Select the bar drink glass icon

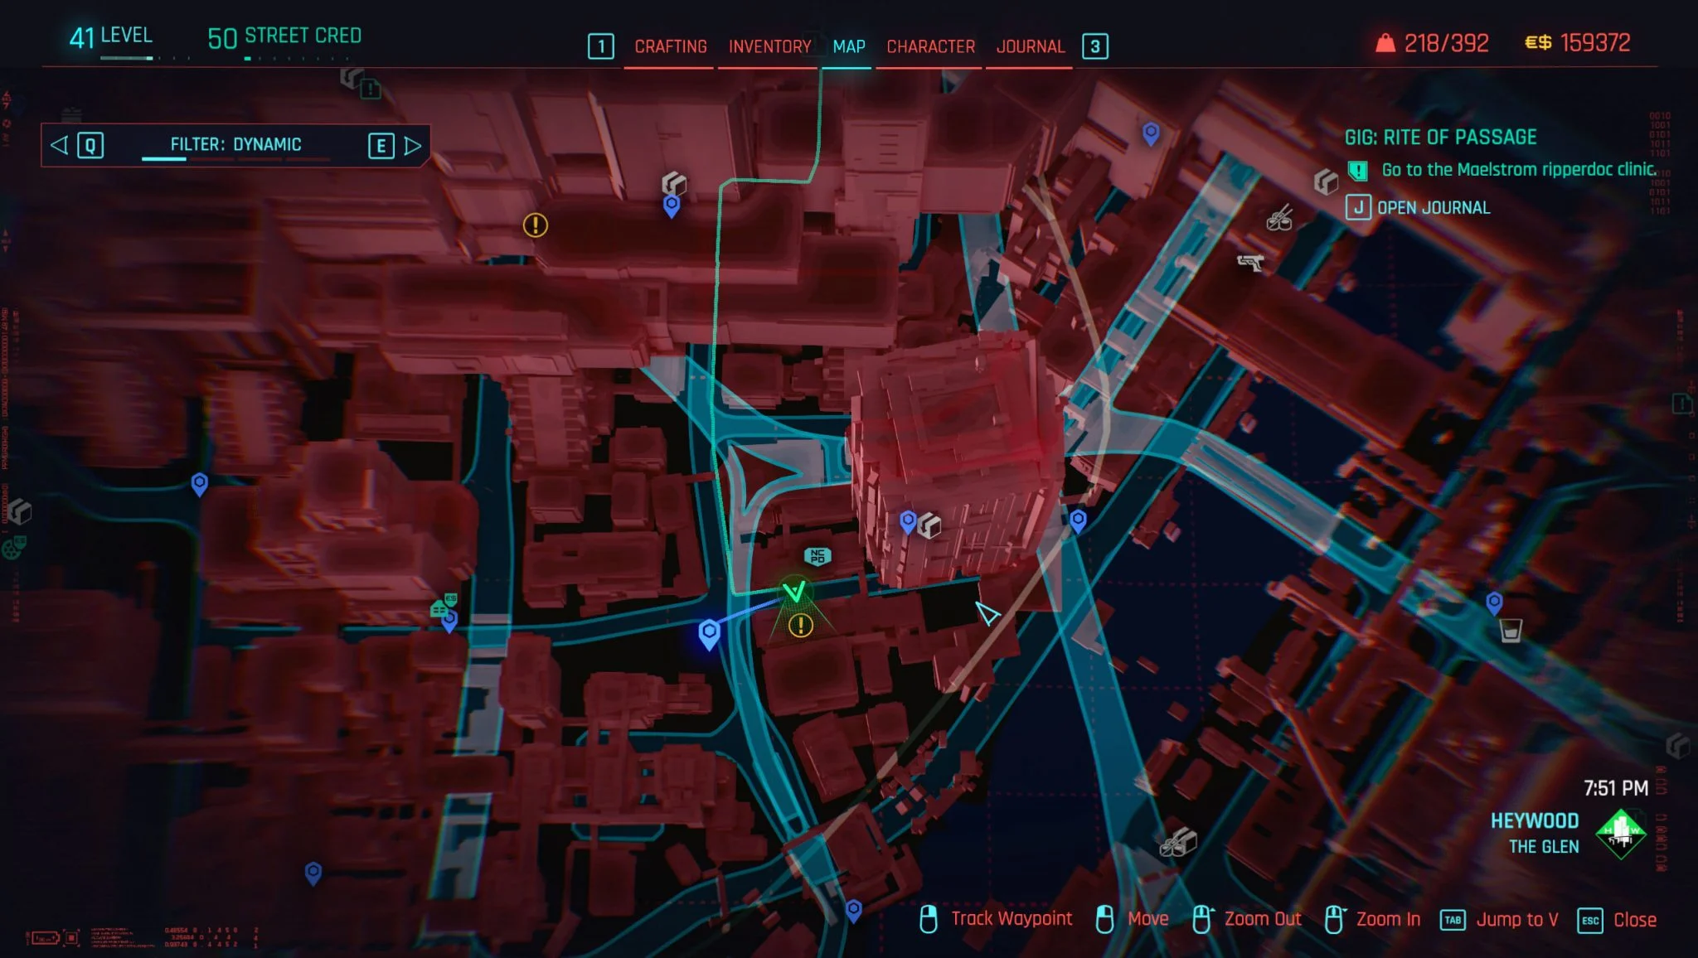[1511, 631]
